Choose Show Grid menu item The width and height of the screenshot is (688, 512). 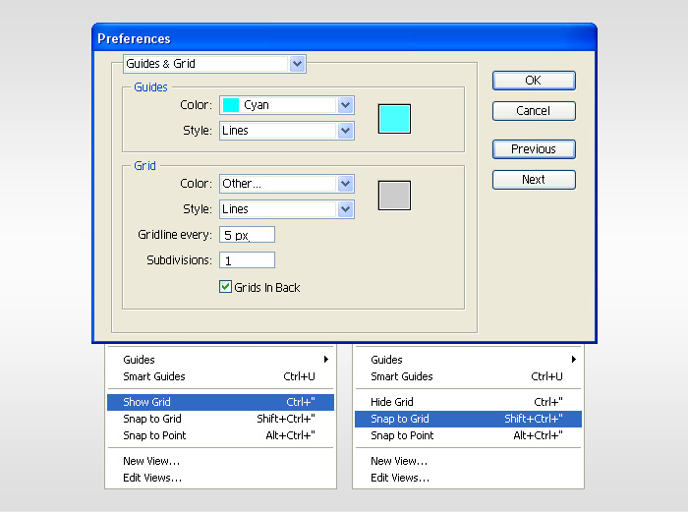(221, 402)
